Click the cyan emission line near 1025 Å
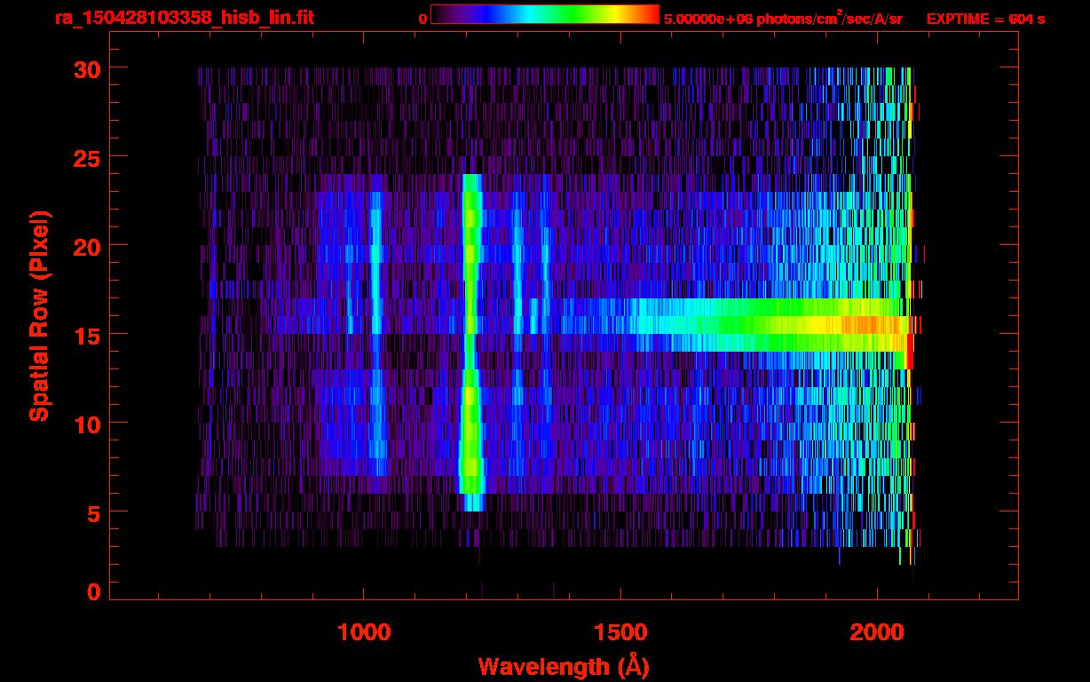Image resolution: width=1090 pixels, height=682 pixels. tap(375, 266)
